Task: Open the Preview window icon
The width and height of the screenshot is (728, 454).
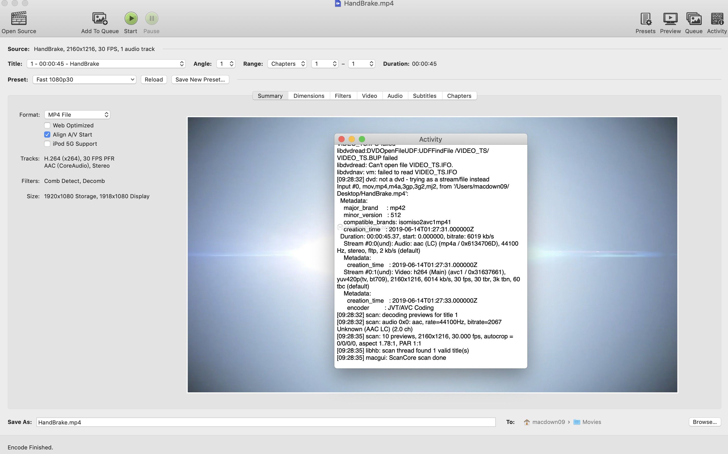Action: (670, 19)
